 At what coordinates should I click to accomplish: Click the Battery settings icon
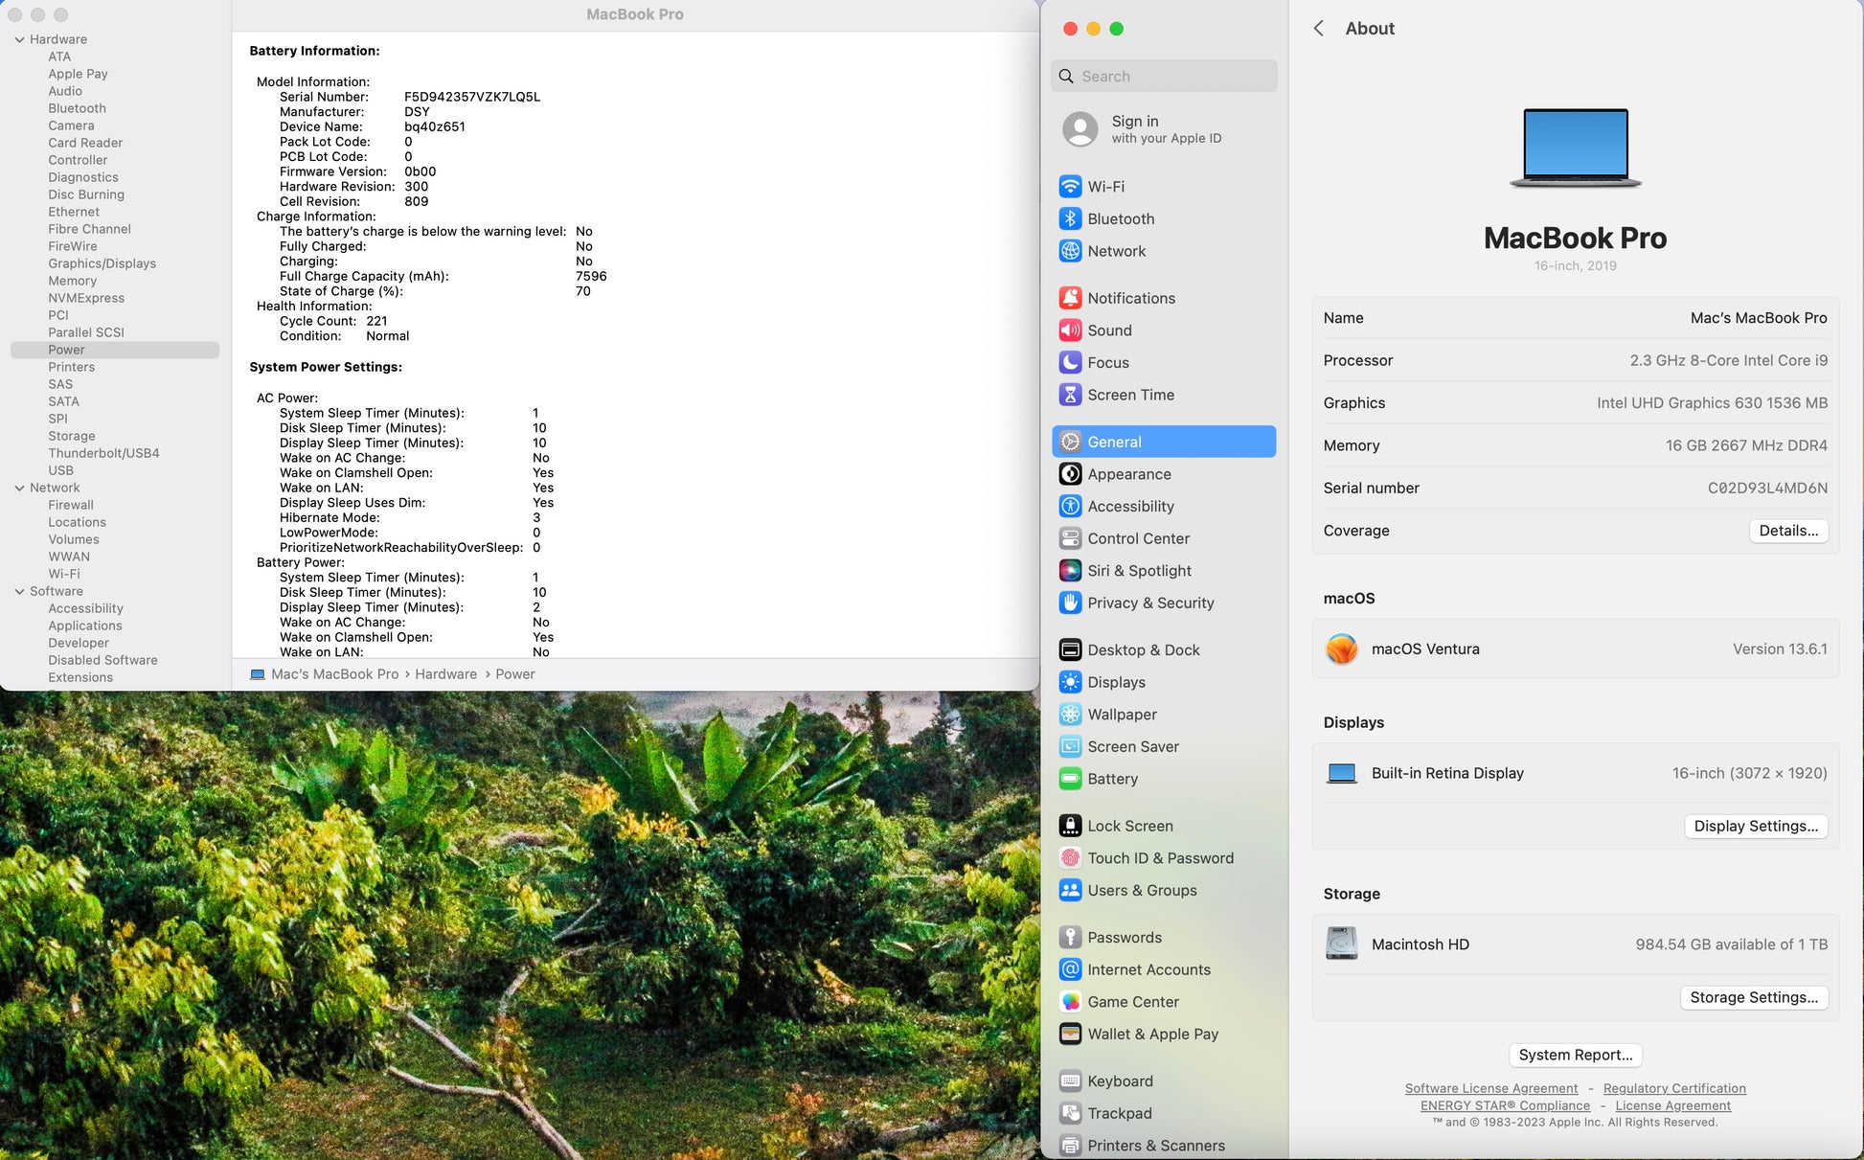tap(1070, 779)
